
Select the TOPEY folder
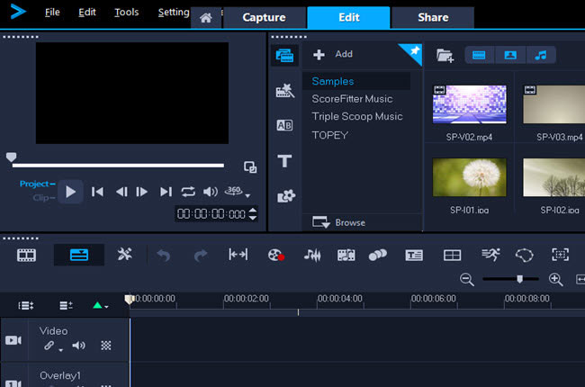[x=329, y=135]
